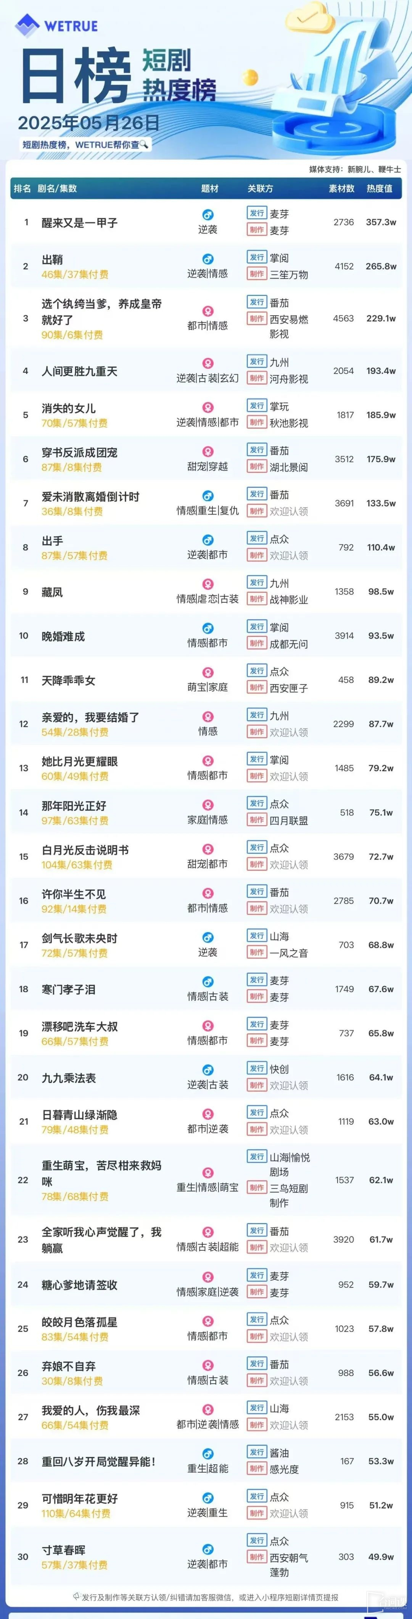Open drama title 糖心爹地请签收
The width and height of the screenshot is (412, 1619).
tap(79, 1285)
